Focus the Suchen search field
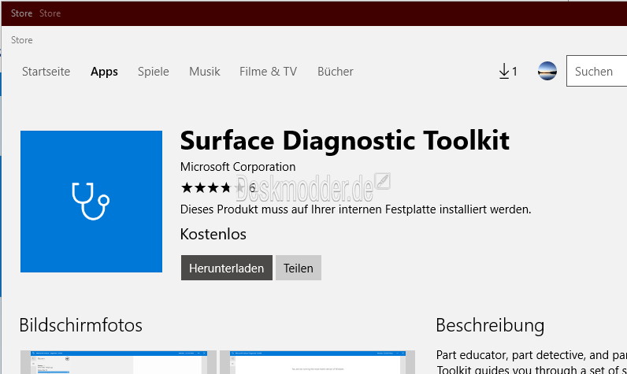Viewport: 627px width, 374px height. tap(596, 71)
